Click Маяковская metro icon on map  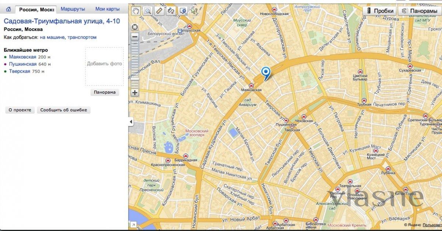tap(251, 85)
